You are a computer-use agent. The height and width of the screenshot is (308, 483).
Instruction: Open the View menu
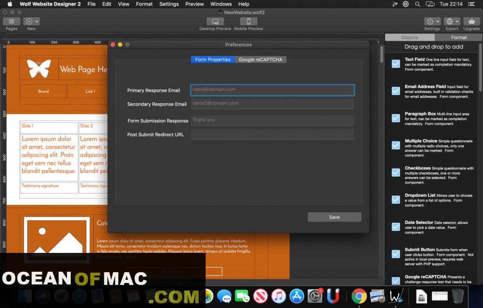pos(124,4)
